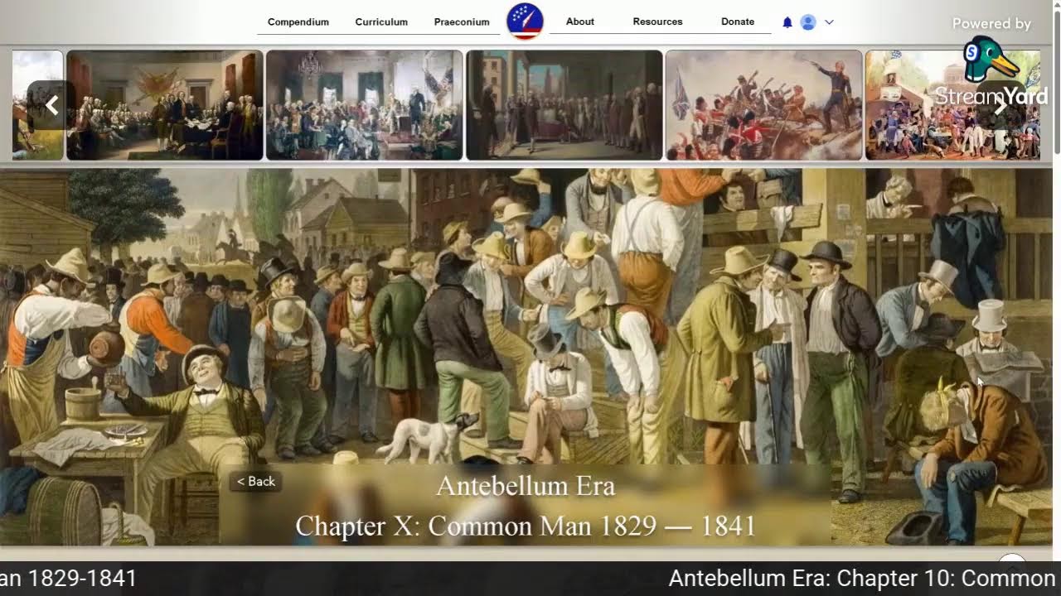The width and height of the screenshot is (1061, 596).
Task: Select the crowded election painting thumbnail
Action: 952,105
